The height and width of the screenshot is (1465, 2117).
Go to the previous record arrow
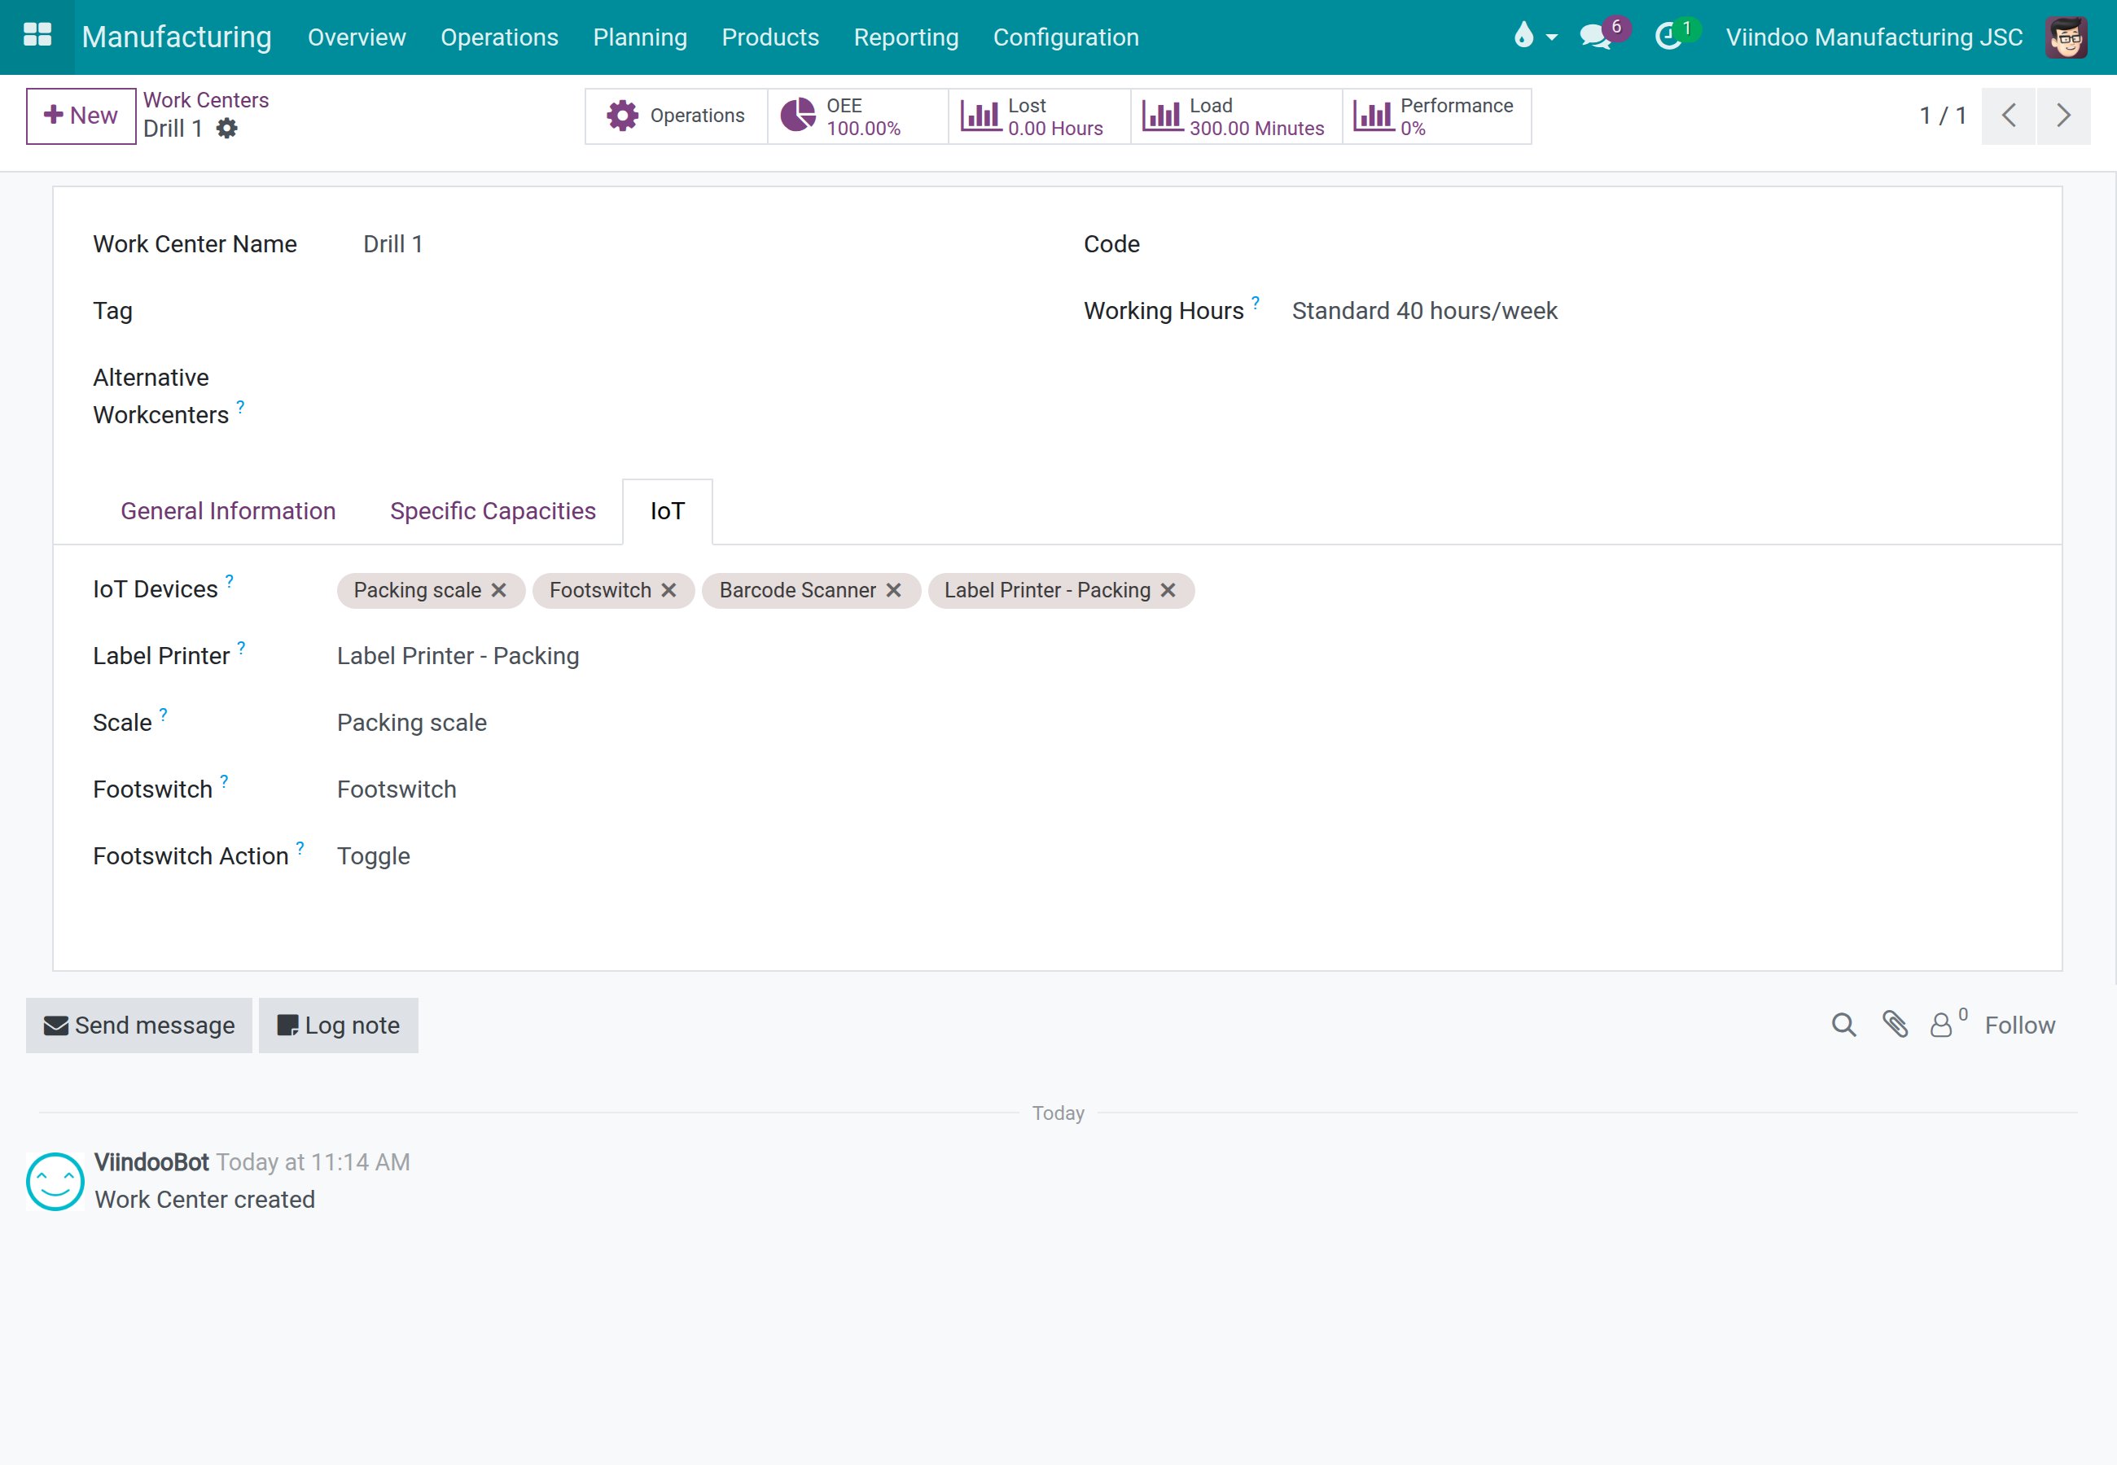[2008, 116]
